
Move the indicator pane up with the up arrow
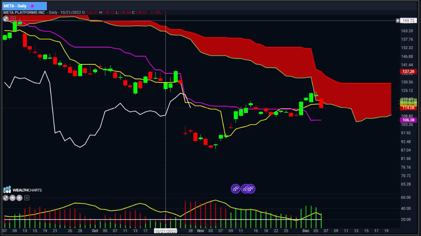19,198
